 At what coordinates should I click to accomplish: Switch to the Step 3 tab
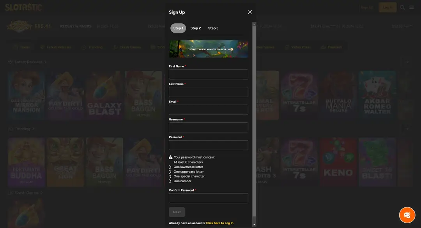coord(213,28)
